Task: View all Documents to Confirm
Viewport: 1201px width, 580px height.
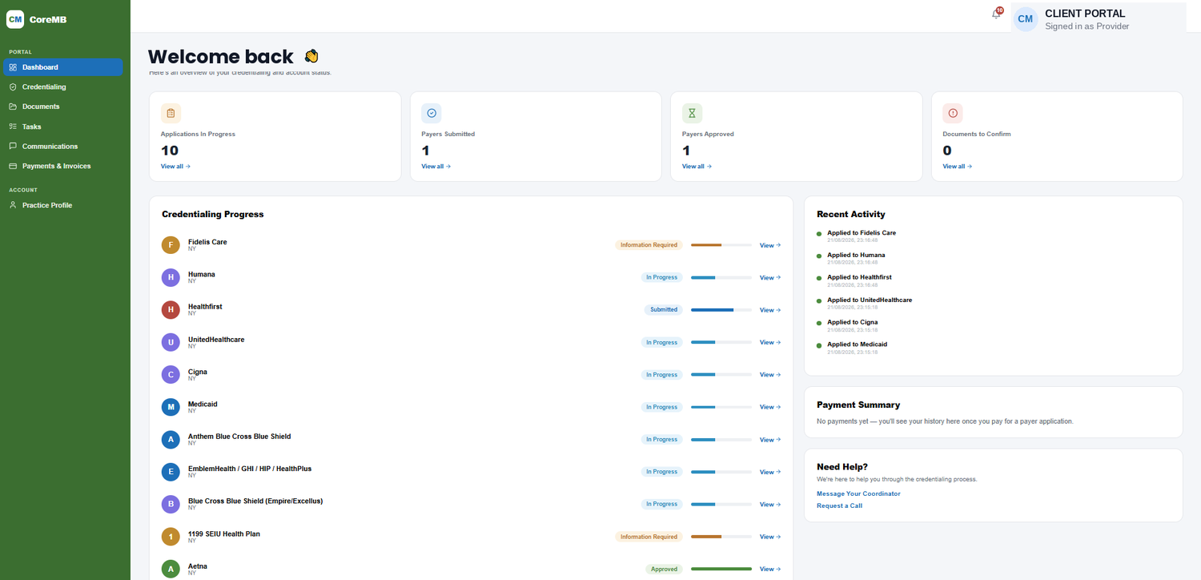Action: [958, 167]
